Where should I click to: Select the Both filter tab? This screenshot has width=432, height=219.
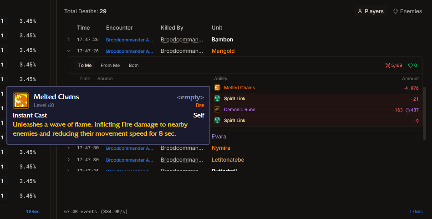pos(134,65)
